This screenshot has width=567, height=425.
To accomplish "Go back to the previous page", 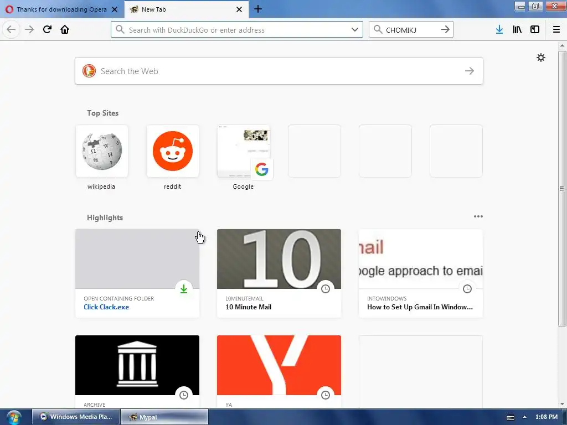I will pyautogui.click(x=11, y=29).
